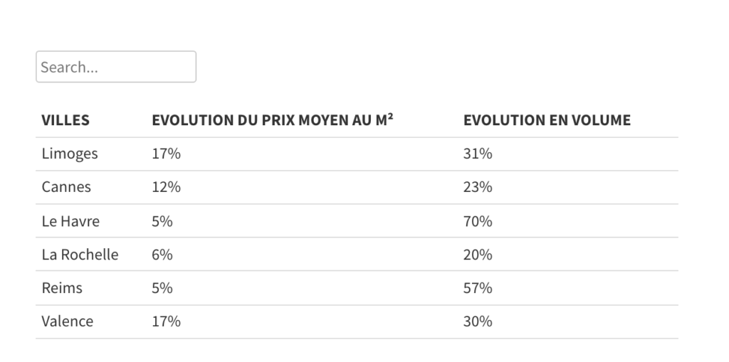Select the Cannes city cell

pos(66,187)
